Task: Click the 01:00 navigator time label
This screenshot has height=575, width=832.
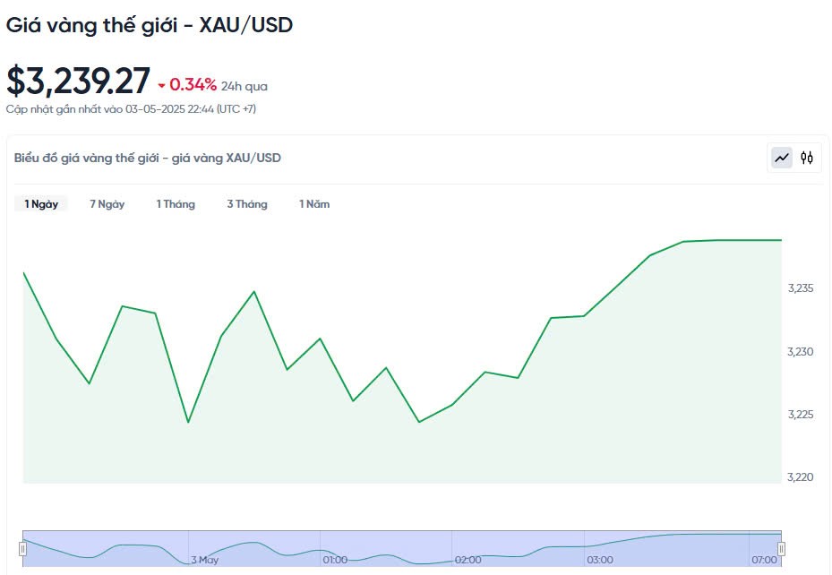Action: click(335, 560)
